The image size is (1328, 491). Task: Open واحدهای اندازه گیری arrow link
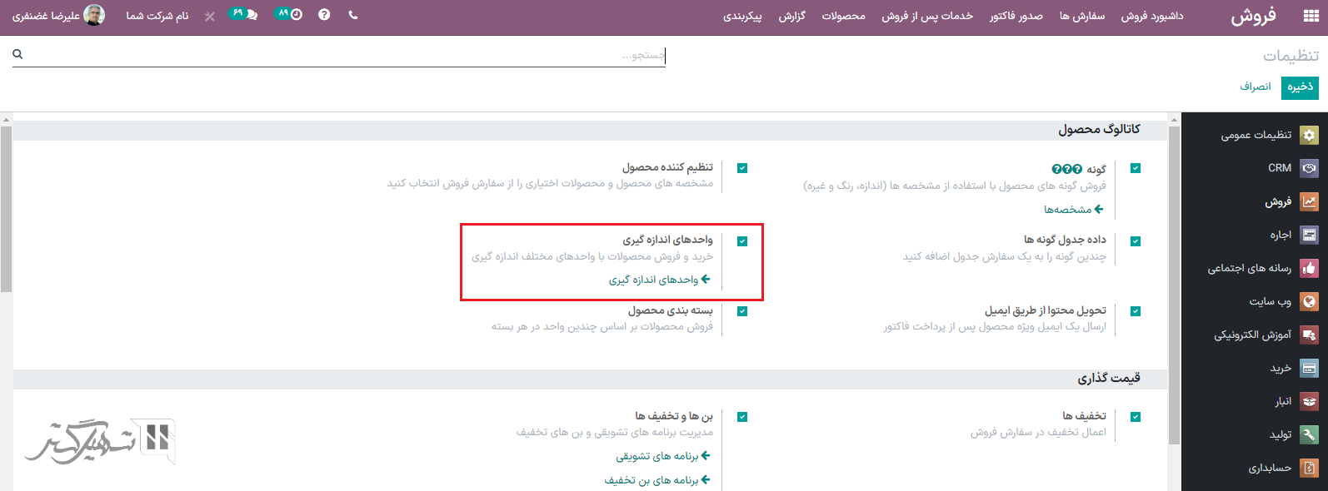pyautogui.click(x=660, y=280)
